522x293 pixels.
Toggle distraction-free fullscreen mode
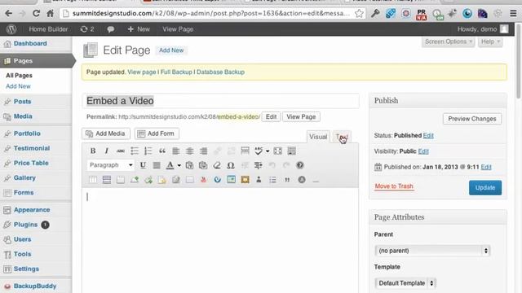[277, 151]
